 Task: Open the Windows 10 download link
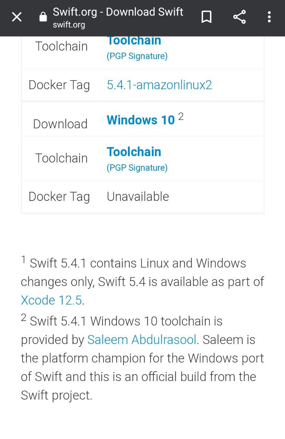click(141, 120)
